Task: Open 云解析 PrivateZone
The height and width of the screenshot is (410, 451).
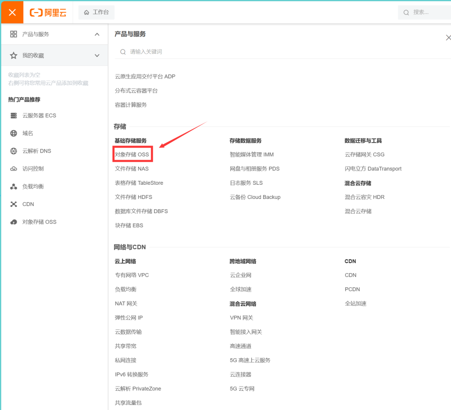Action: click(138, 389)
